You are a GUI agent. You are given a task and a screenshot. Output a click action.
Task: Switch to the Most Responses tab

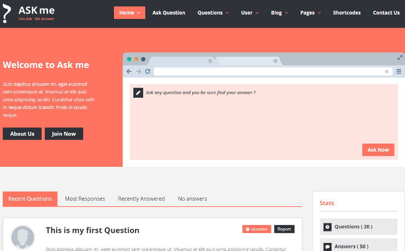point(85,199)
